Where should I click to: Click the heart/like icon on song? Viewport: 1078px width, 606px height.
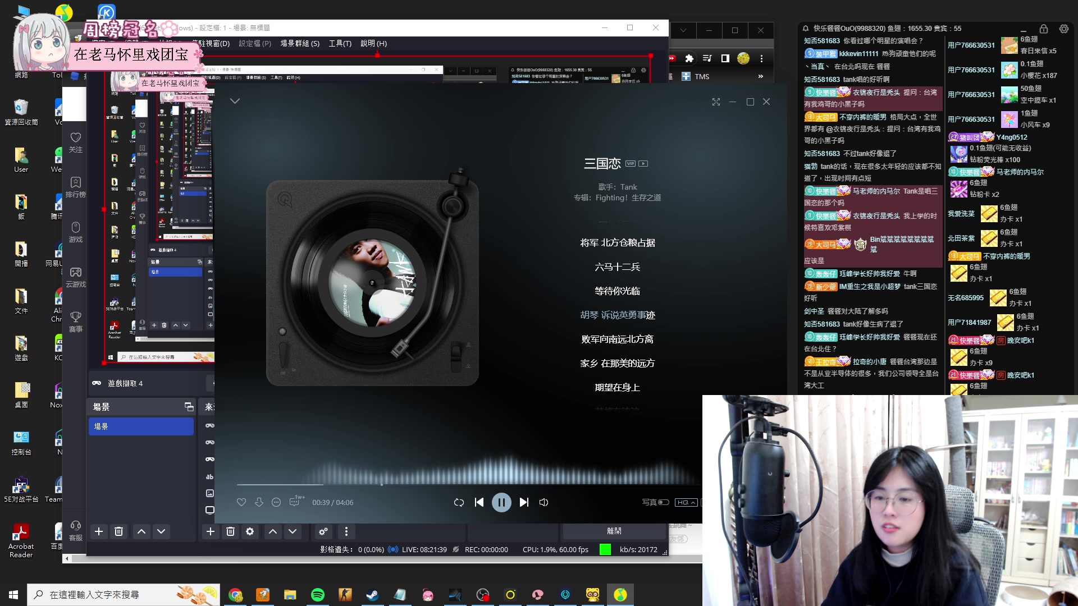coord(241,502)
